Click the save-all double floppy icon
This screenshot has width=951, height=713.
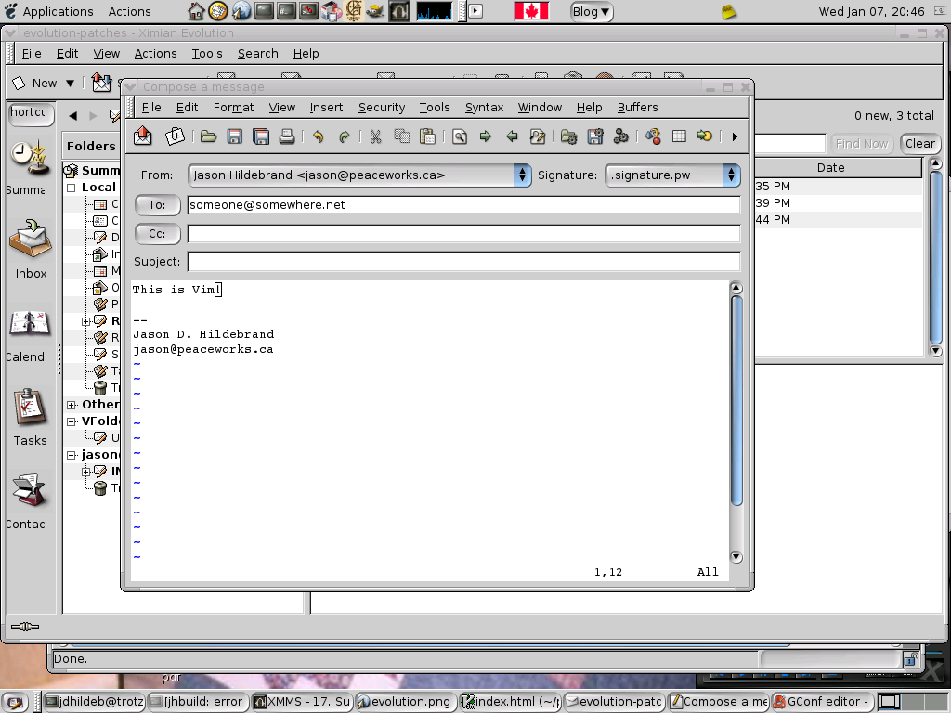pos(261,136)
